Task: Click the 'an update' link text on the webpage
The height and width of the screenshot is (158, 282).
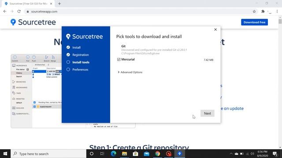Action: point(234,108)
